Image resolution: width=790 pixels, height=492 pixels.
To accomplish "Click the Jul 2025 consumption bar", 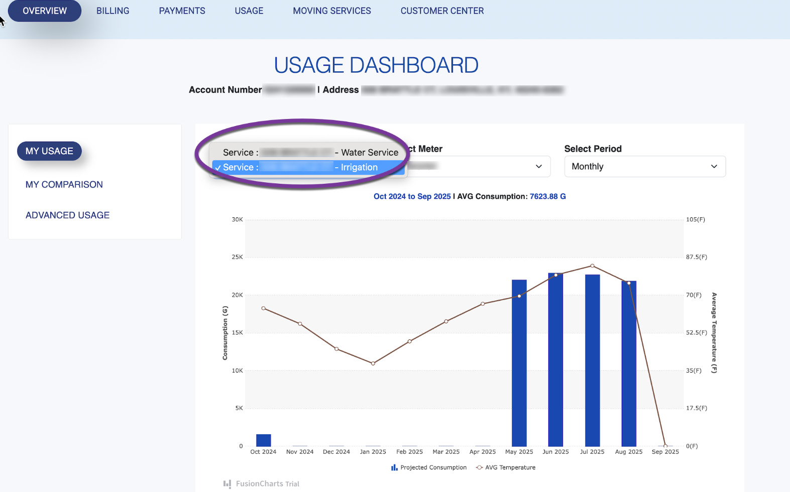I will point(592,361).
